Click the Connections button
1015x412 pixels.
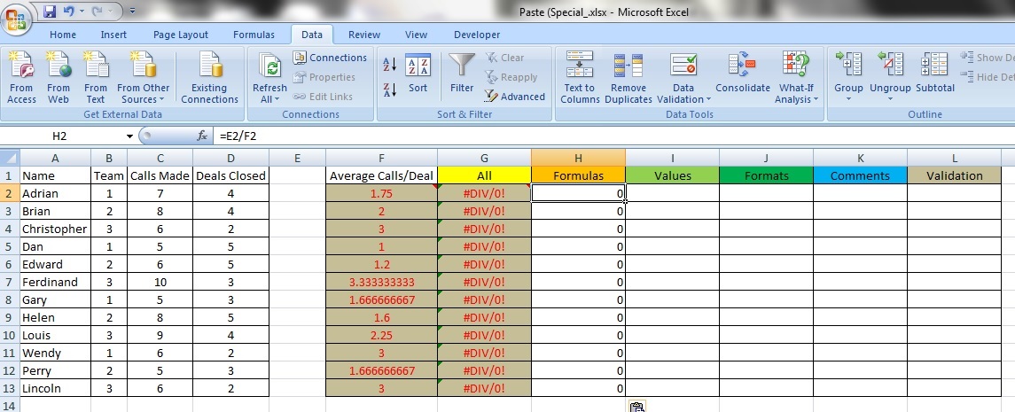coord(330,58)
